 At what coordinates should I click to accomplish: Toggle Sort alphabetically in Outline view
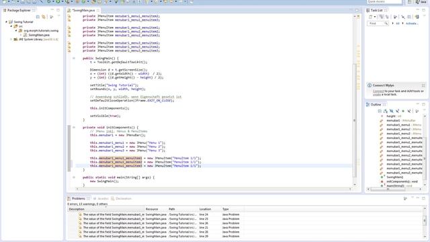click(x=386, y=111)
